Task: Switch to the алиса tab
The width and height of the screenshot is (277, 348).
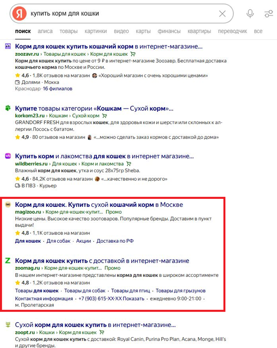Action: click(45, 31)
